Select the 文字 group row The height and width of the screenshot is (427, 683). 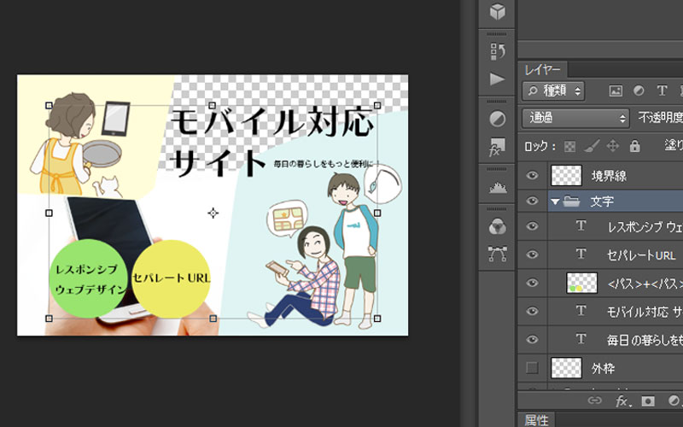(x=600, y=201)
